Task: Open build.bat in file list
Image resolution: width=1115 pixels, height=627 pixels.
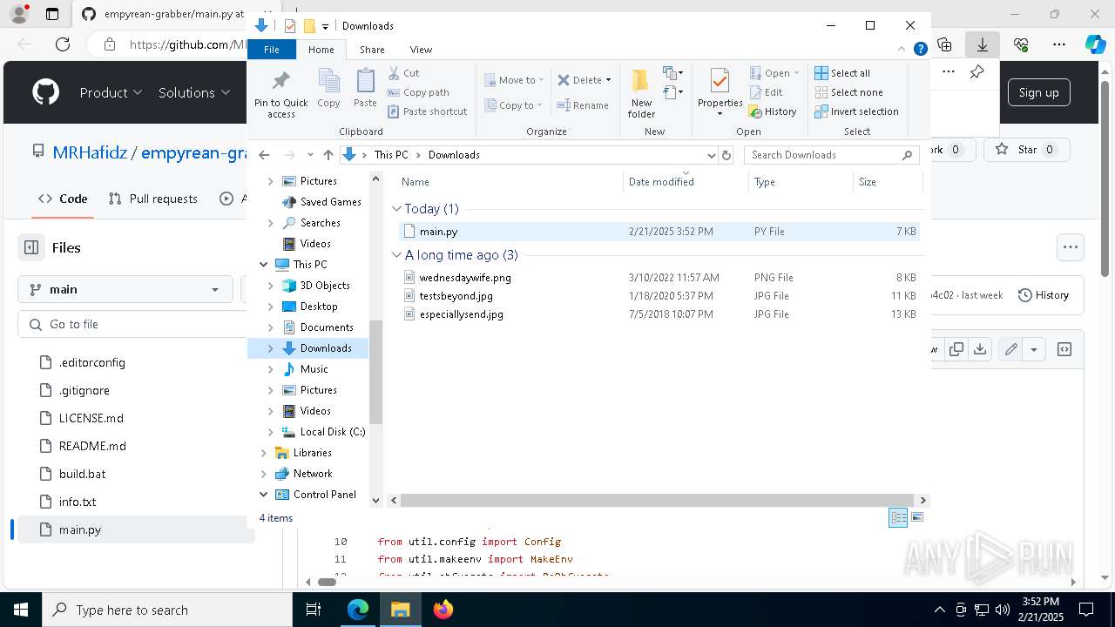Action: coord(83,474)
